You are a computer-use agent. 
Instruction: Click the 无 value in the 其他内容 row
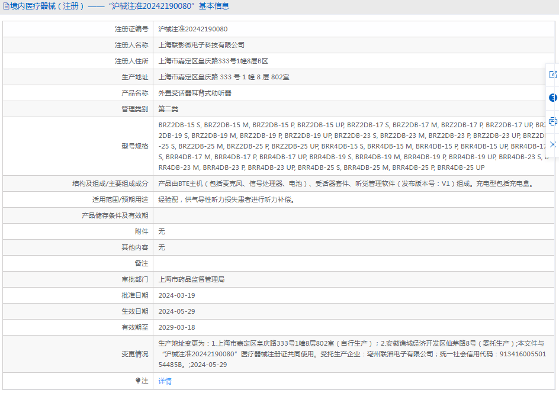coord(162,247)
